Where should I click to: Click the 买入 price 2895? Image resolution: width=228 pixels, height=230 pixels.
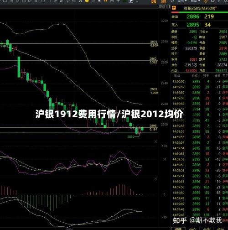click(x=193, y=25)
